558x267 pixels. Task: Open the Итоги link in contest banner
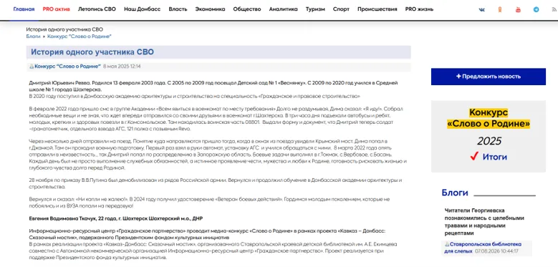[x=495, y=157]
